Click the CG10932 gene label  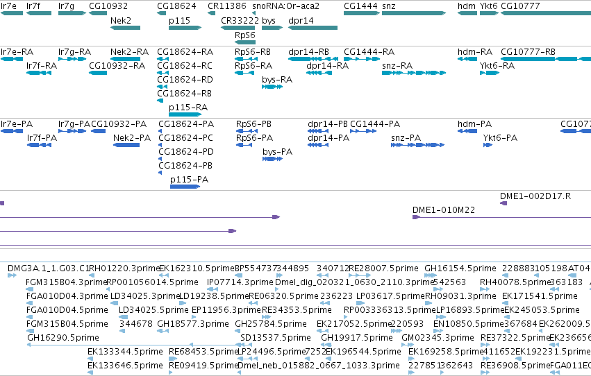click(108, 6)
